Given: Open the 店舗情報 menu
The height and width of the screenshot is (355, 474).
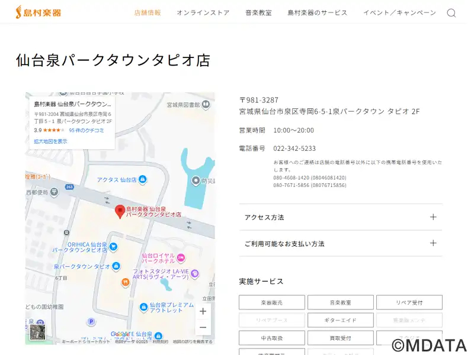Looking at the screenshot, I should [x=148, y=12].
